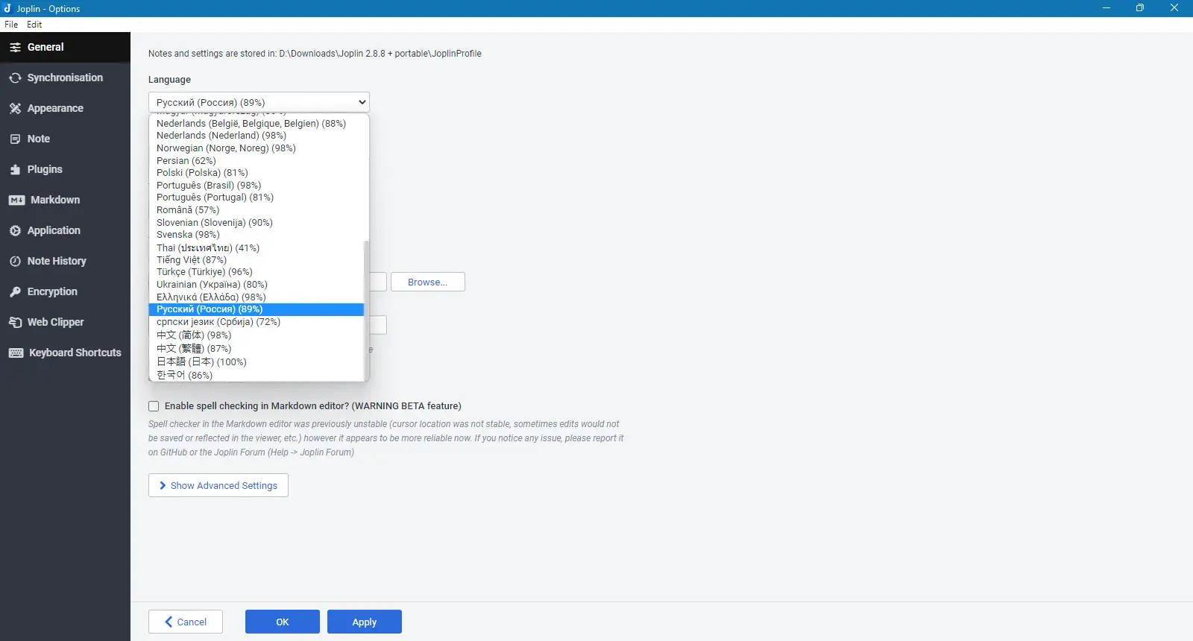
Task: Select Nederlands (België, Belgique, Belgien) language
Action: pyautogui.click(x=256, y=124)
